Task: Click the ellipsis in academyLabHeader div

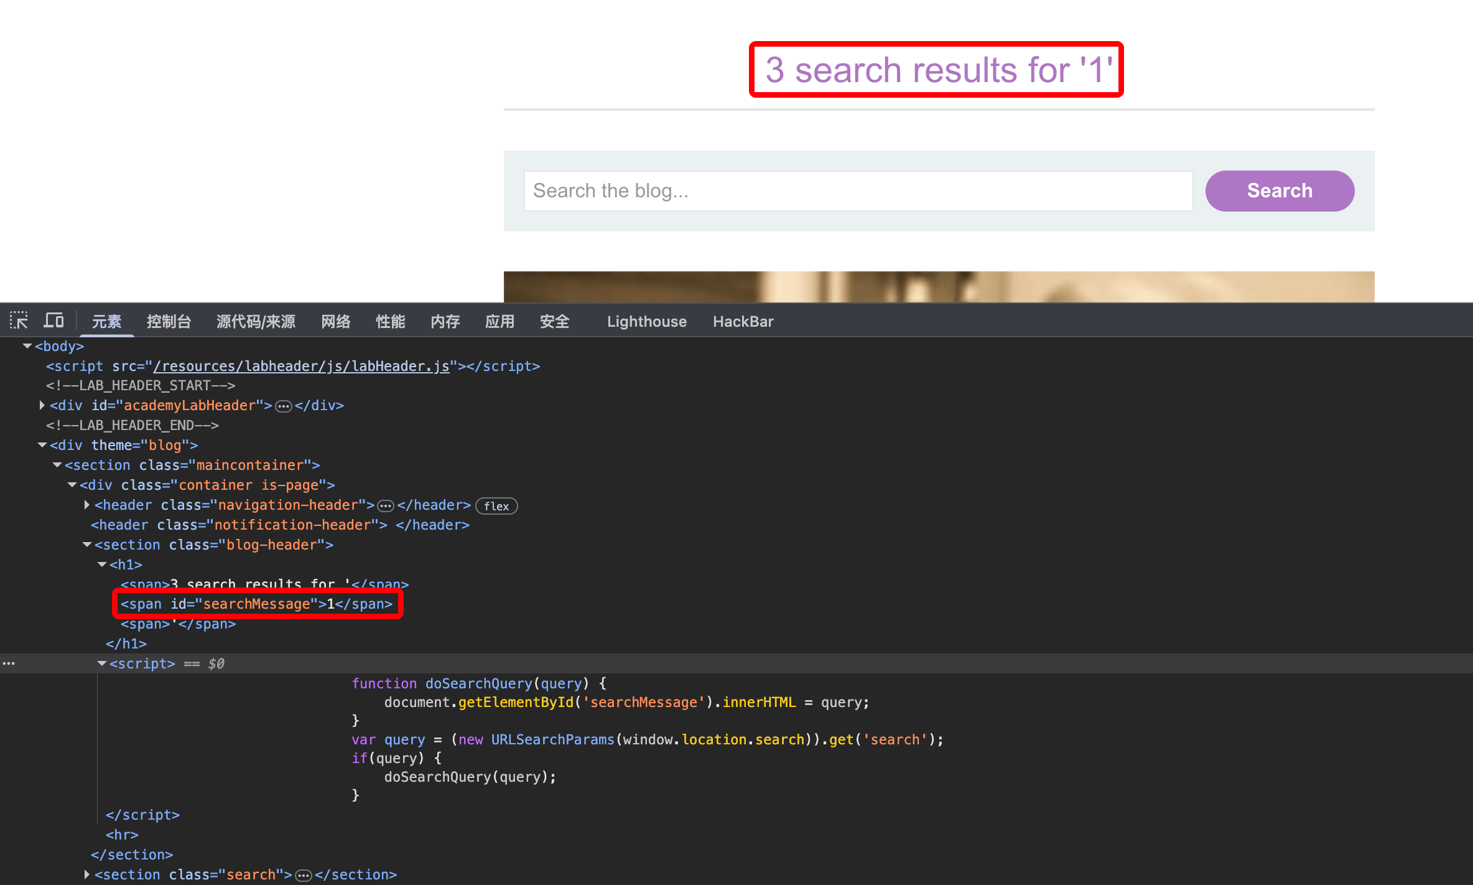Action: (284, 406)
